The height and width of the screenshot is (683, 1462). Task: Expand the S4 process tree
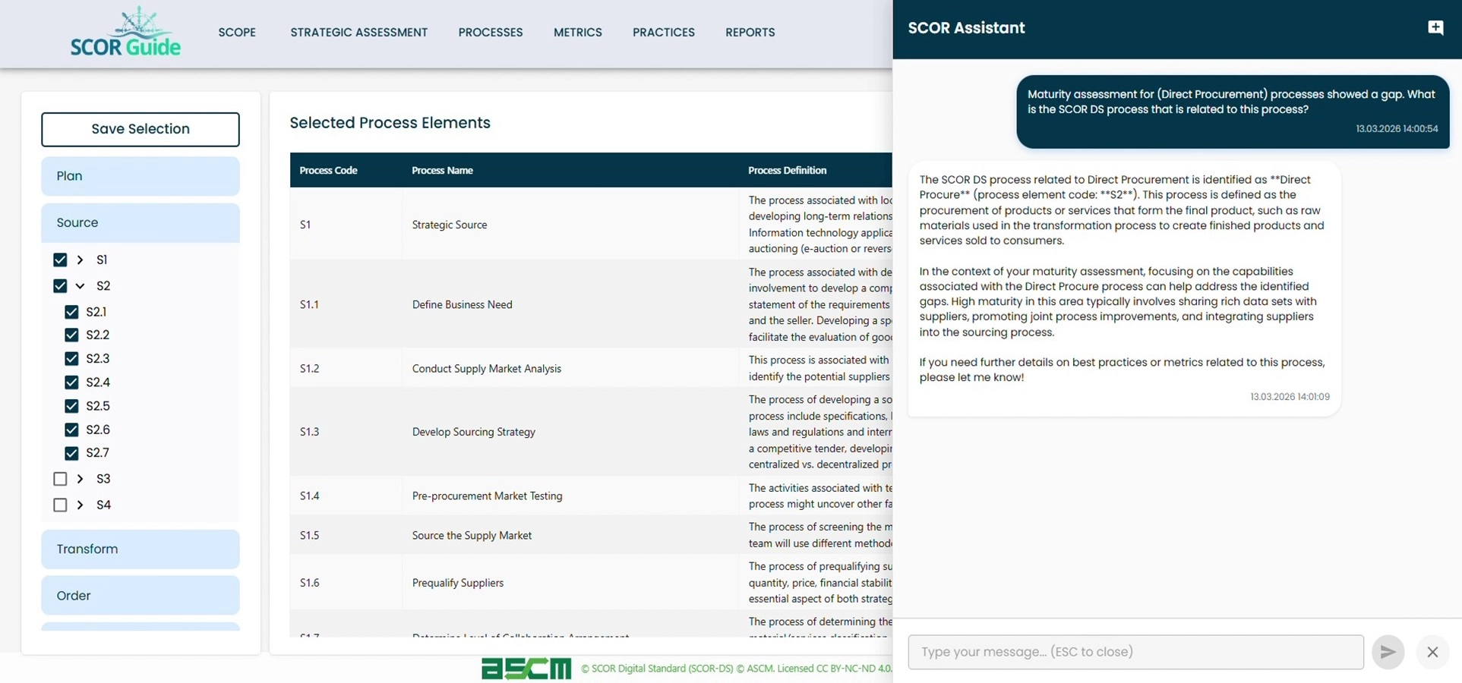(79, 505)
